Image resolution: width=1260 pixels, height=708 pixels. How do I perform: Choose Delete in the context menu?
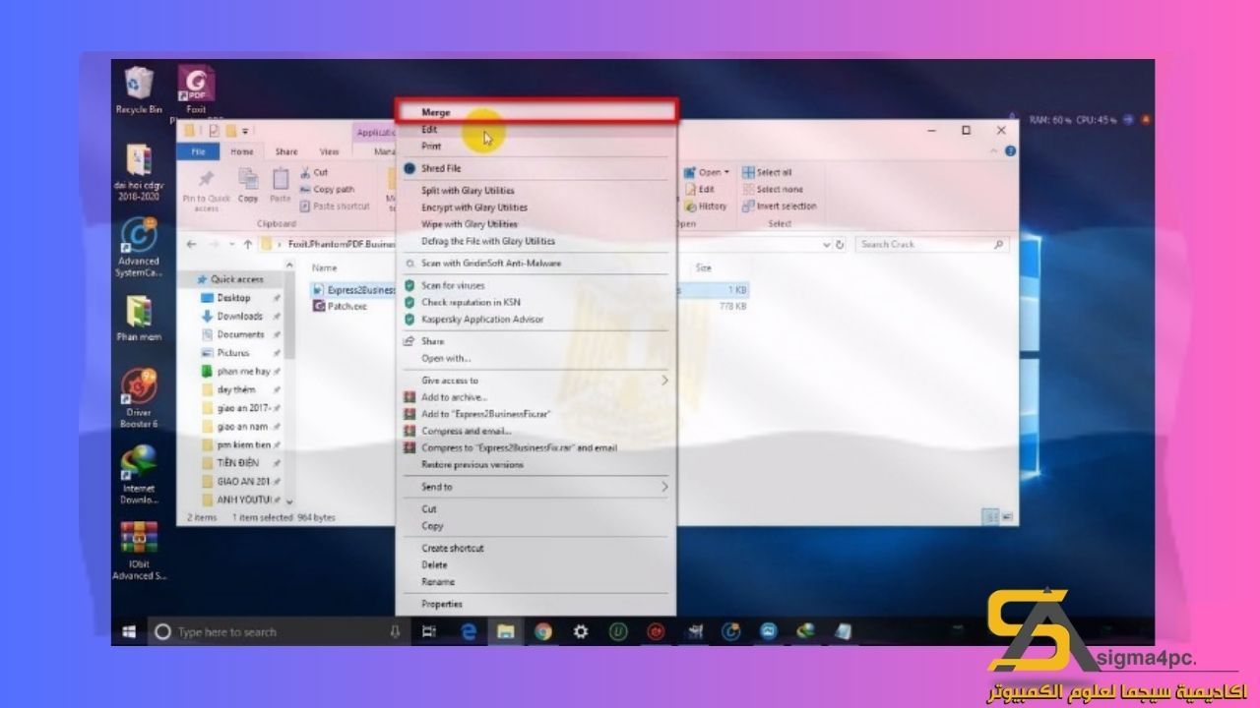coord(535,564)
